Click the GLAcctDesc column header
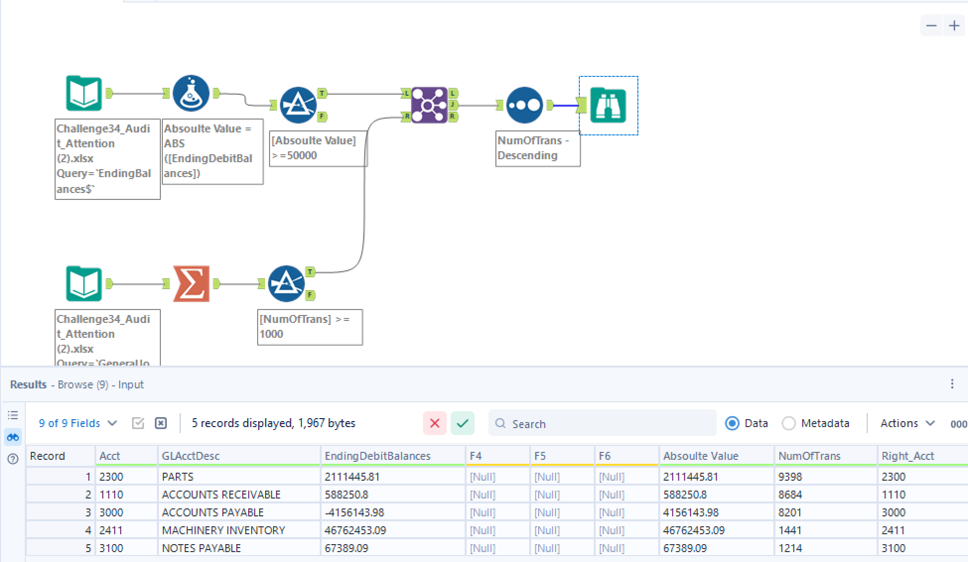Screen dimensions: 968x562 pos(239,456)
